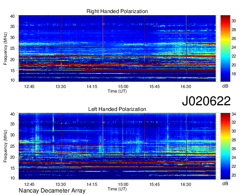Click the 10 MHz tick of left-handed plot

point(13,178)
